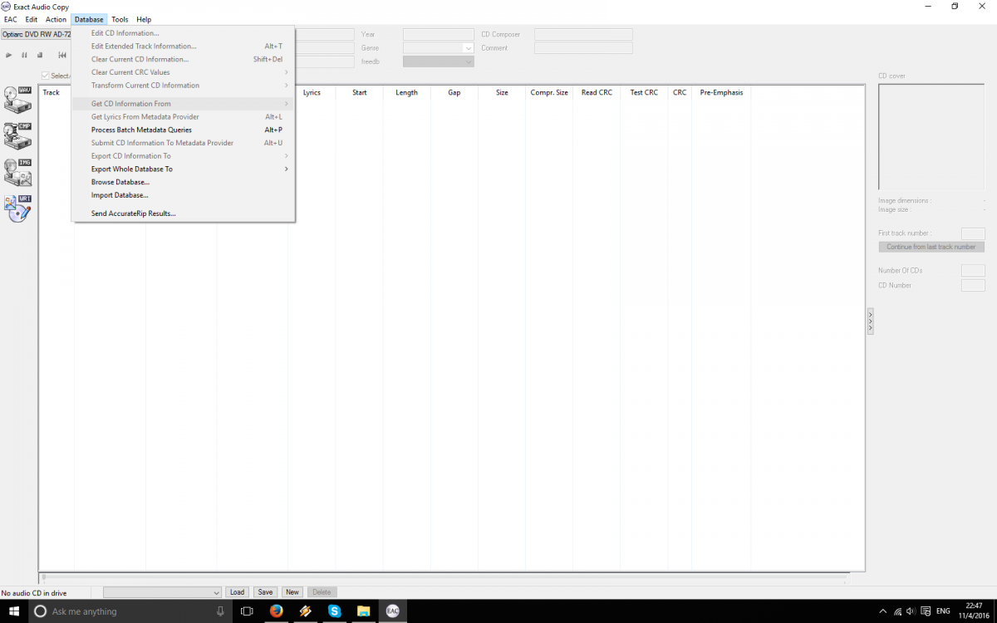Choose Import Database...
The width and height of the screenshot is (997, 623).
click(x=182, y=195)
